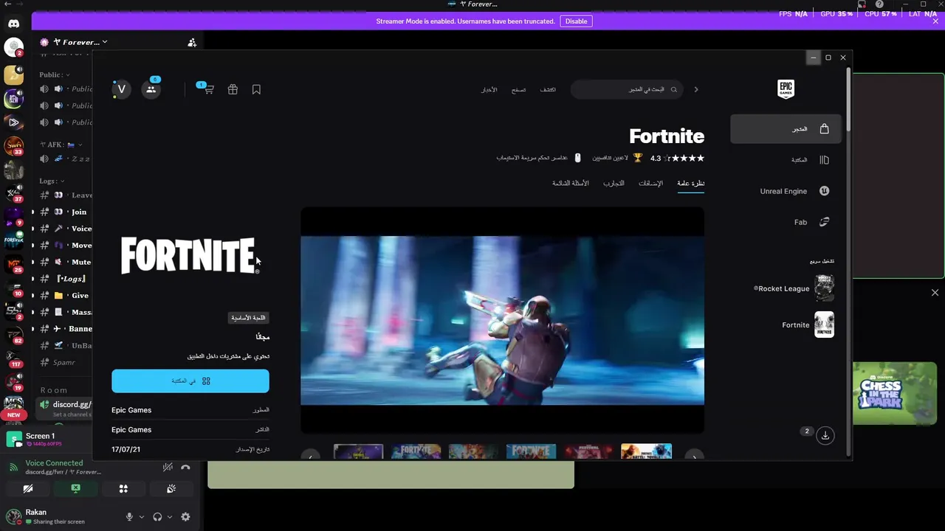945x531 pixels.
Task: Open the Discord server with 117 badge
Action: click(x=13, y=358)
